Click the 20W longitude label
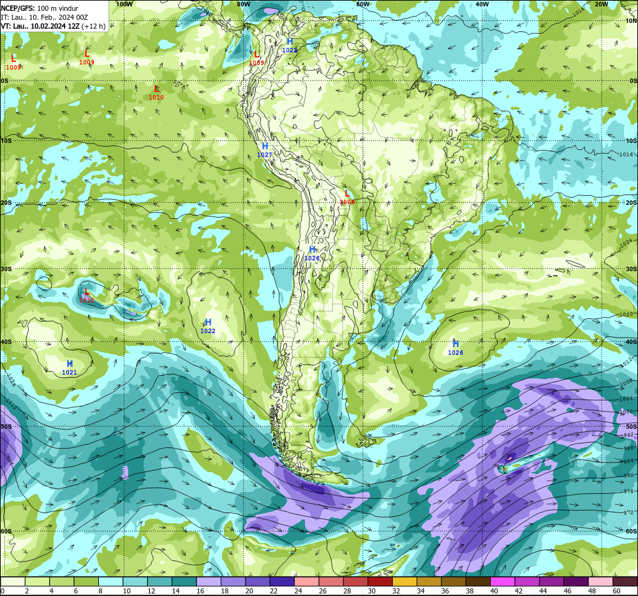 [x=602, y=4]
